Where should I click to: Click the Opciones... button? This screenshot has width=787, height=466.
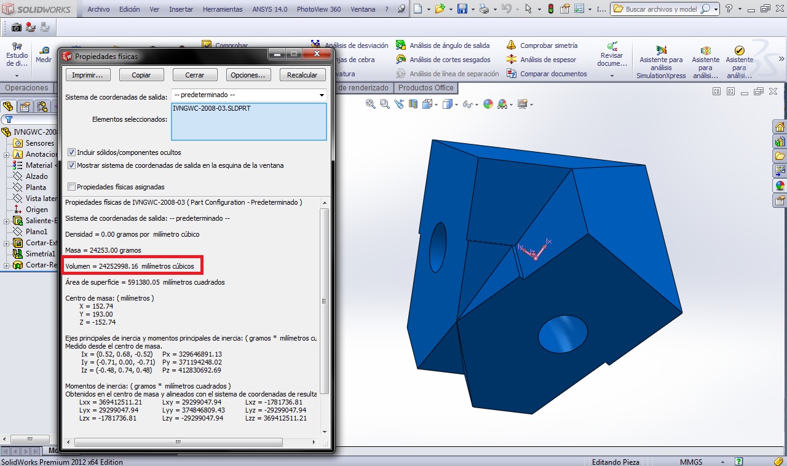point(248,74)
